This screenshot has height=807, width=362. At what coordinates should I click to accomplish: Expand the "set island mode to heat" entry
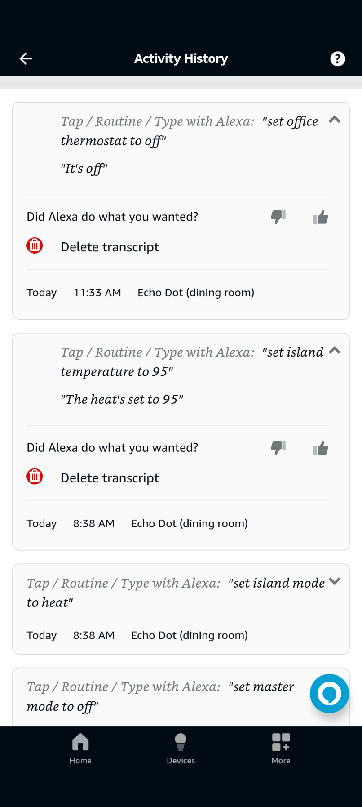click(x=335, y=581)
